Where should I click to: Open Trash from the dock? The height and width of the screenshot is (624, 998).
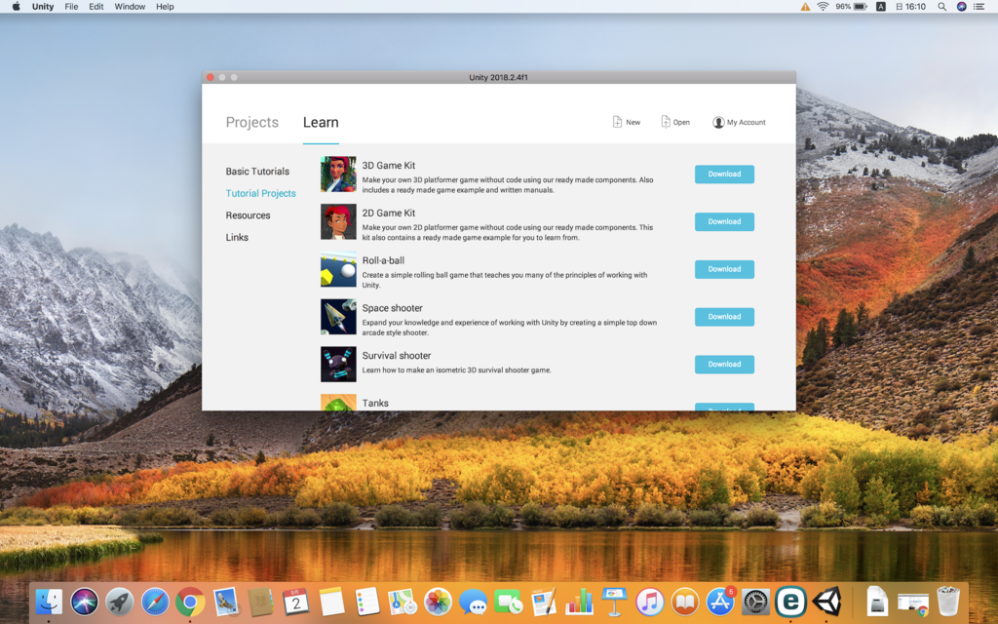(x=948, y=602)
